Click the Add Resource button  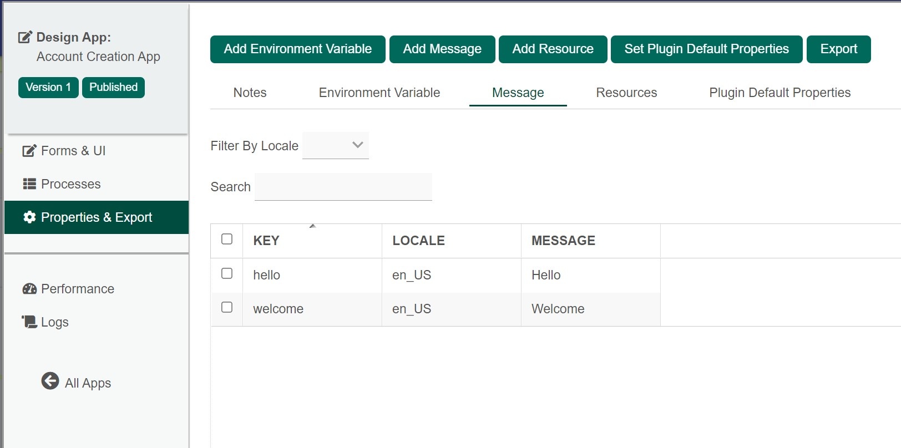(553, 49)
